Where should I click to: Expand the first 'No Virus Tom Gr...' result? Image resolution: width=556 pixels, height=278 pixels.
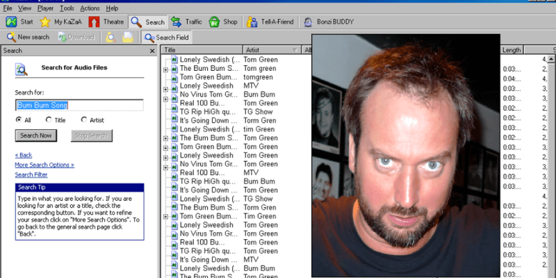165,94
